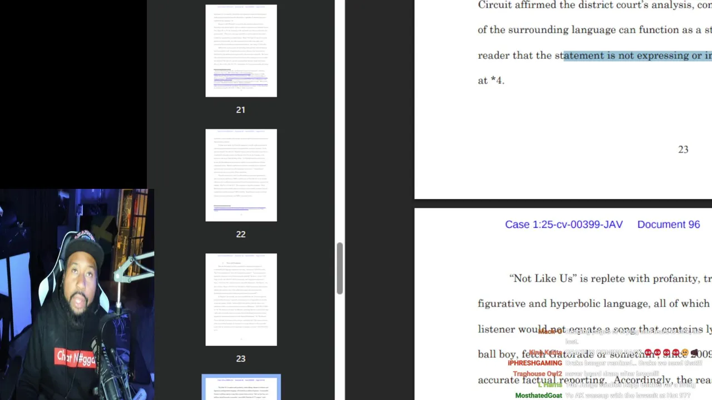Click the thumbnail label '22'

pyautogui.click(x=240, y=234)
